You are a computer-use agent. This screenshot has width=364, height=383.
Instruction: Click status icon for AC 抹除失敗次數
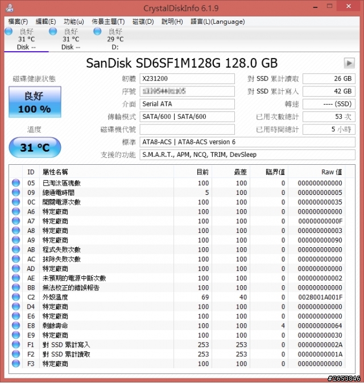click(x=16, y=259)
